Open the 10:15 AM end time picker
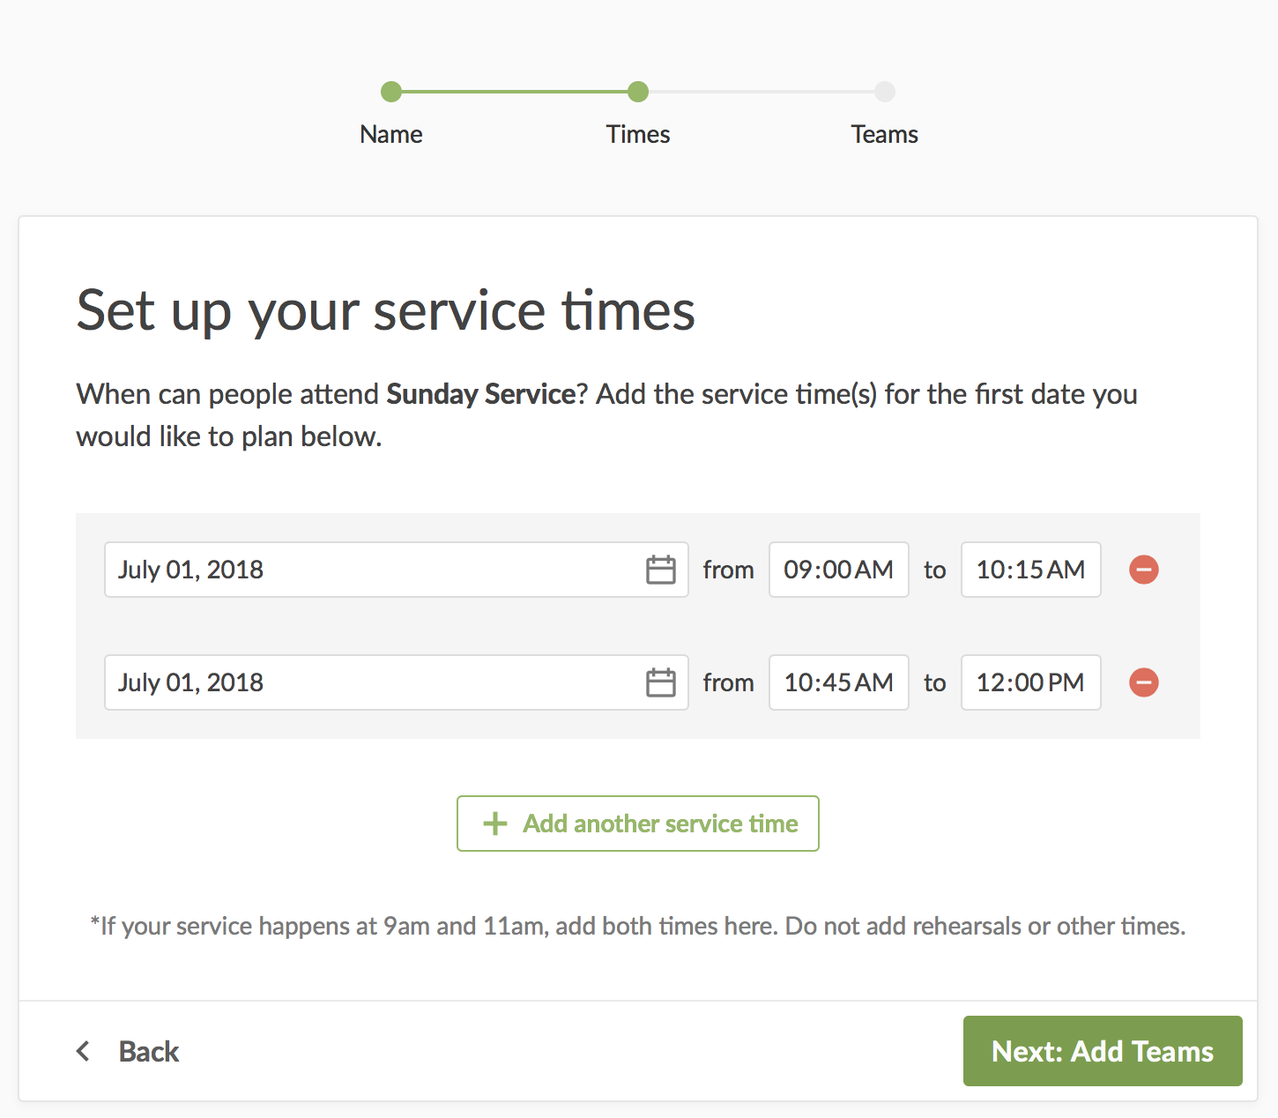Viewport: 1278px width, 1118px height. [1030, 570]
